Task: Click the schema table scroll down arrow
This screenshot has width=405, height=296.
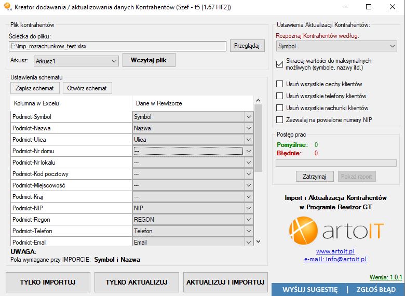Action: point(258,241)
